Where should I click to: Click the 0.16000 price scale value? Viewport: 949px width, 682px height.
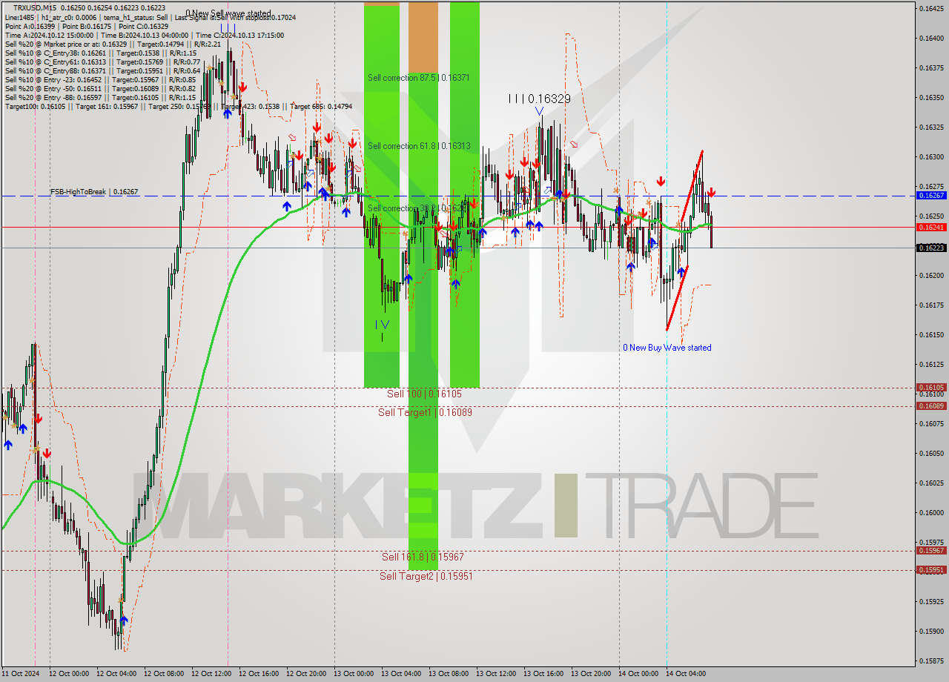pyautogui.click(x=931, y=512)
